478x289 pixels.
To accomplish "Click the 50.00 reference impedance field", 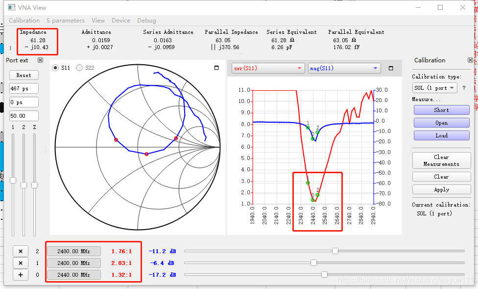I will [x=24, y=116].
